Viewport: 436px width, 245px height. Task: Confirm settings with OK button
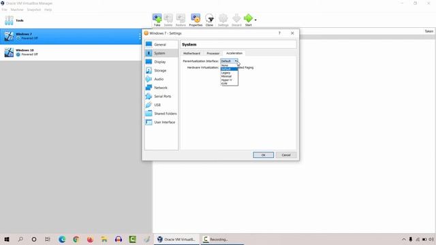pos(264,154)
